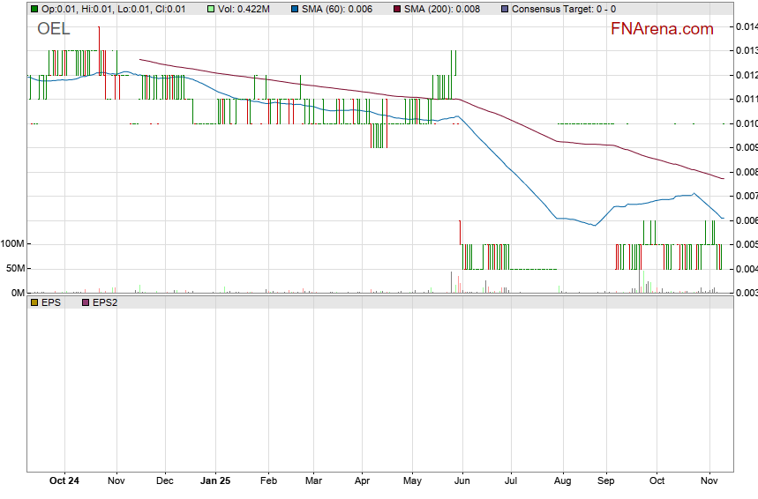Screen dimensions: 758x499
Task: Click the 100M volume axis label
Action: [x=12, y=268]
